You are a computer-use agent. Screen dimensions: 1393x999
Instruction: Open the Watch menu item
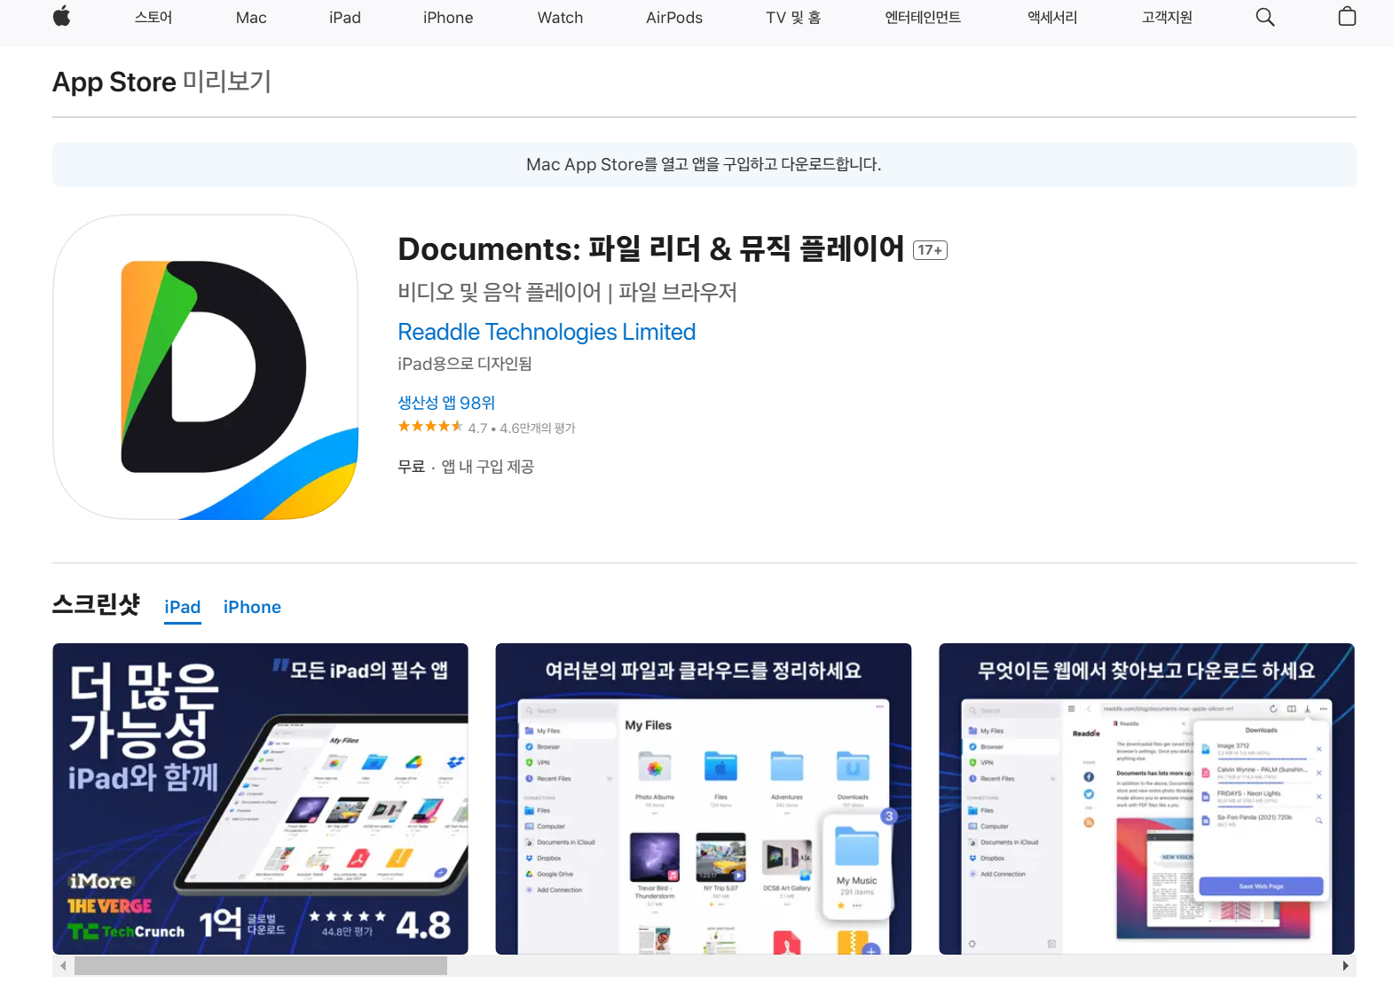coord(560,17)
